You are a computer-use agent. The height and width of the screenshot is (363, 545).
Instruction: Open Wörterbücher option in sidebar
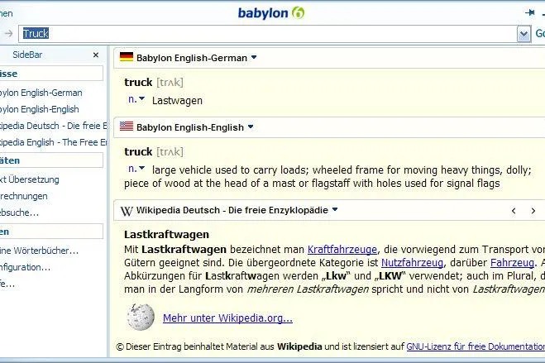[39, 251]
